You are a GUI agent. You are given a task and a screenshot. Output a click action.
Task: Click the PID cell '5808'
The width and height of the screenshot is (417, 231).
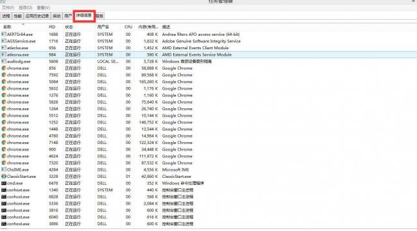pos(53,61)
